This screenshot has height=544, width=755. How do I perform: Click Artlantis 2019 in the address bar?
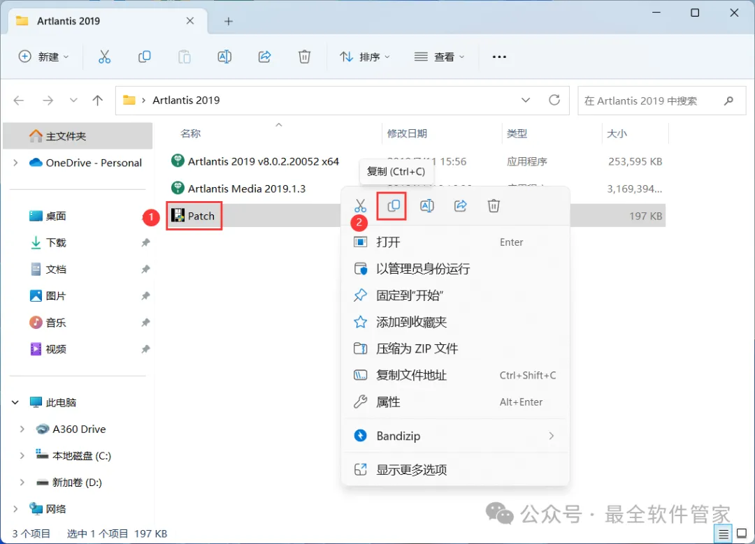coord(187,100)
